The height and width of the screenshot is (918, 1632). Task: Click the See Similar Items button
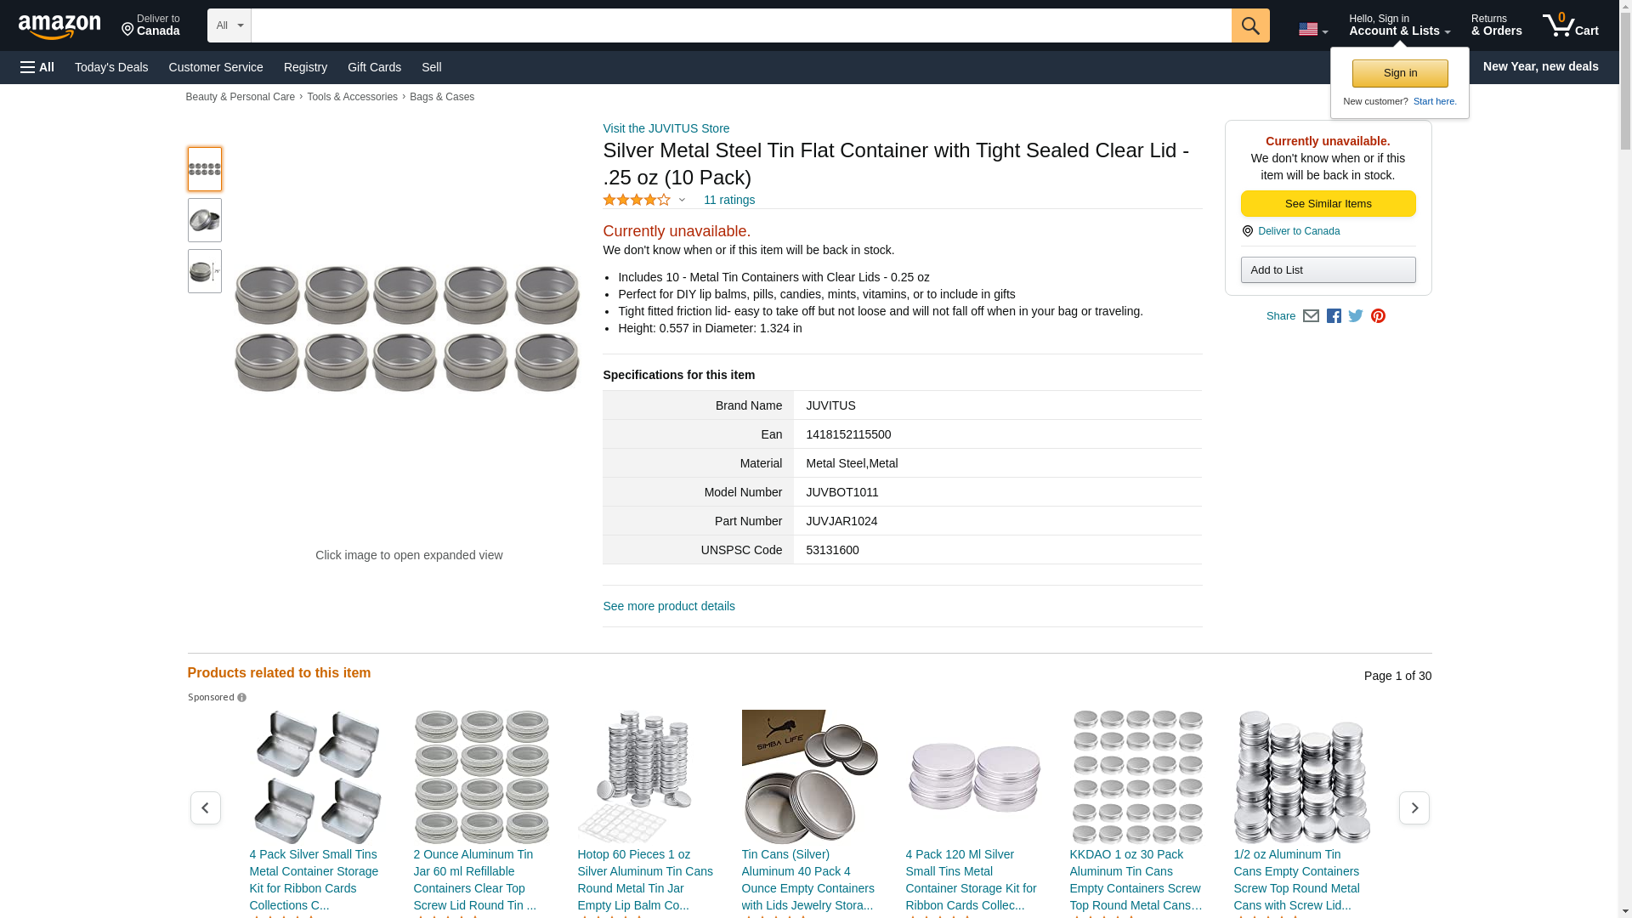tap(1328, 204)
